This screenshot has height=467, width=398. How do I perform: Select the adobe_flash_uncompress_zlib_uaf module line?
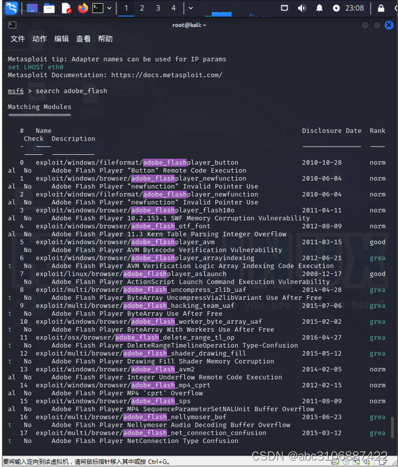141,290
